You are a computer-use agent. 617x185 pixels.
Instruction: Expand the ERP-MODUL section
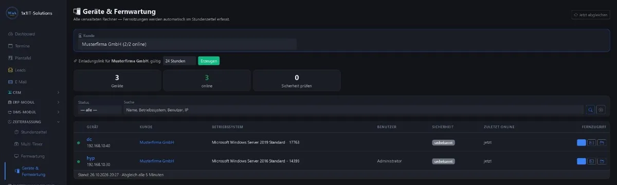[33, 102]
